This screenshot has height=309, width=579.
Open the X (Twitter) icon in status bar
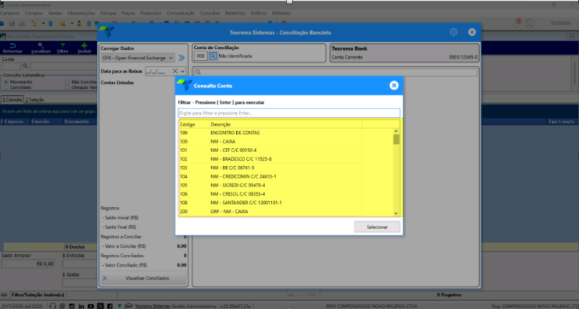(x=101, y=306)
